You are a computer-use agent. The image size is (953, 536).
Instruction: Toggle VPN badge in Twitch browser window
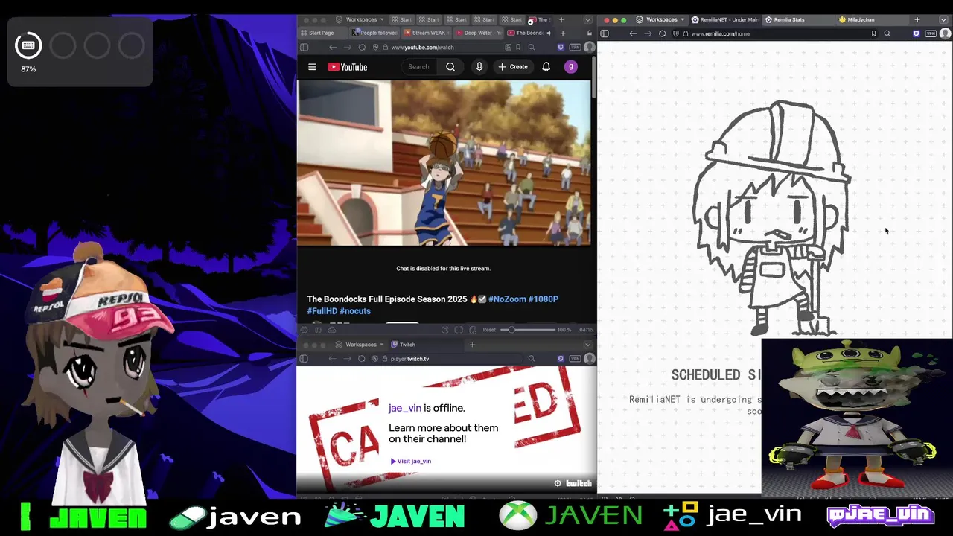575,359
